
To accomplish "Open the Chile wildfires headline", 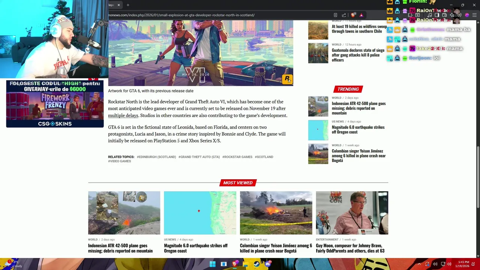I will coord(359,29).
